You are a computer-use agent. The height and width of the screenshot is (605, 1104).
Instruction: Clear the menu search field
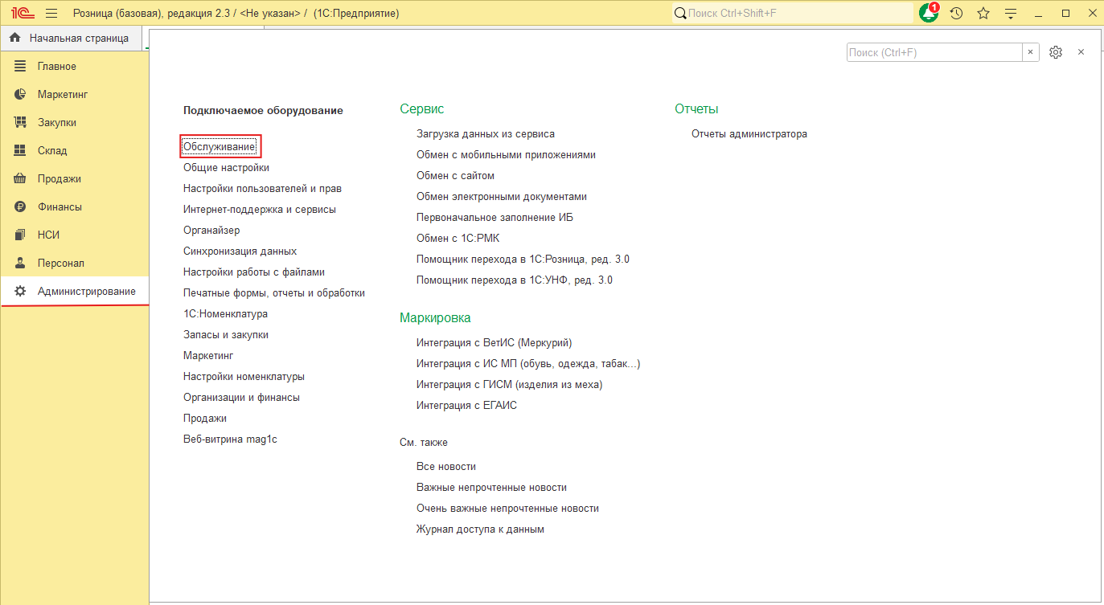click(1030, 52)
